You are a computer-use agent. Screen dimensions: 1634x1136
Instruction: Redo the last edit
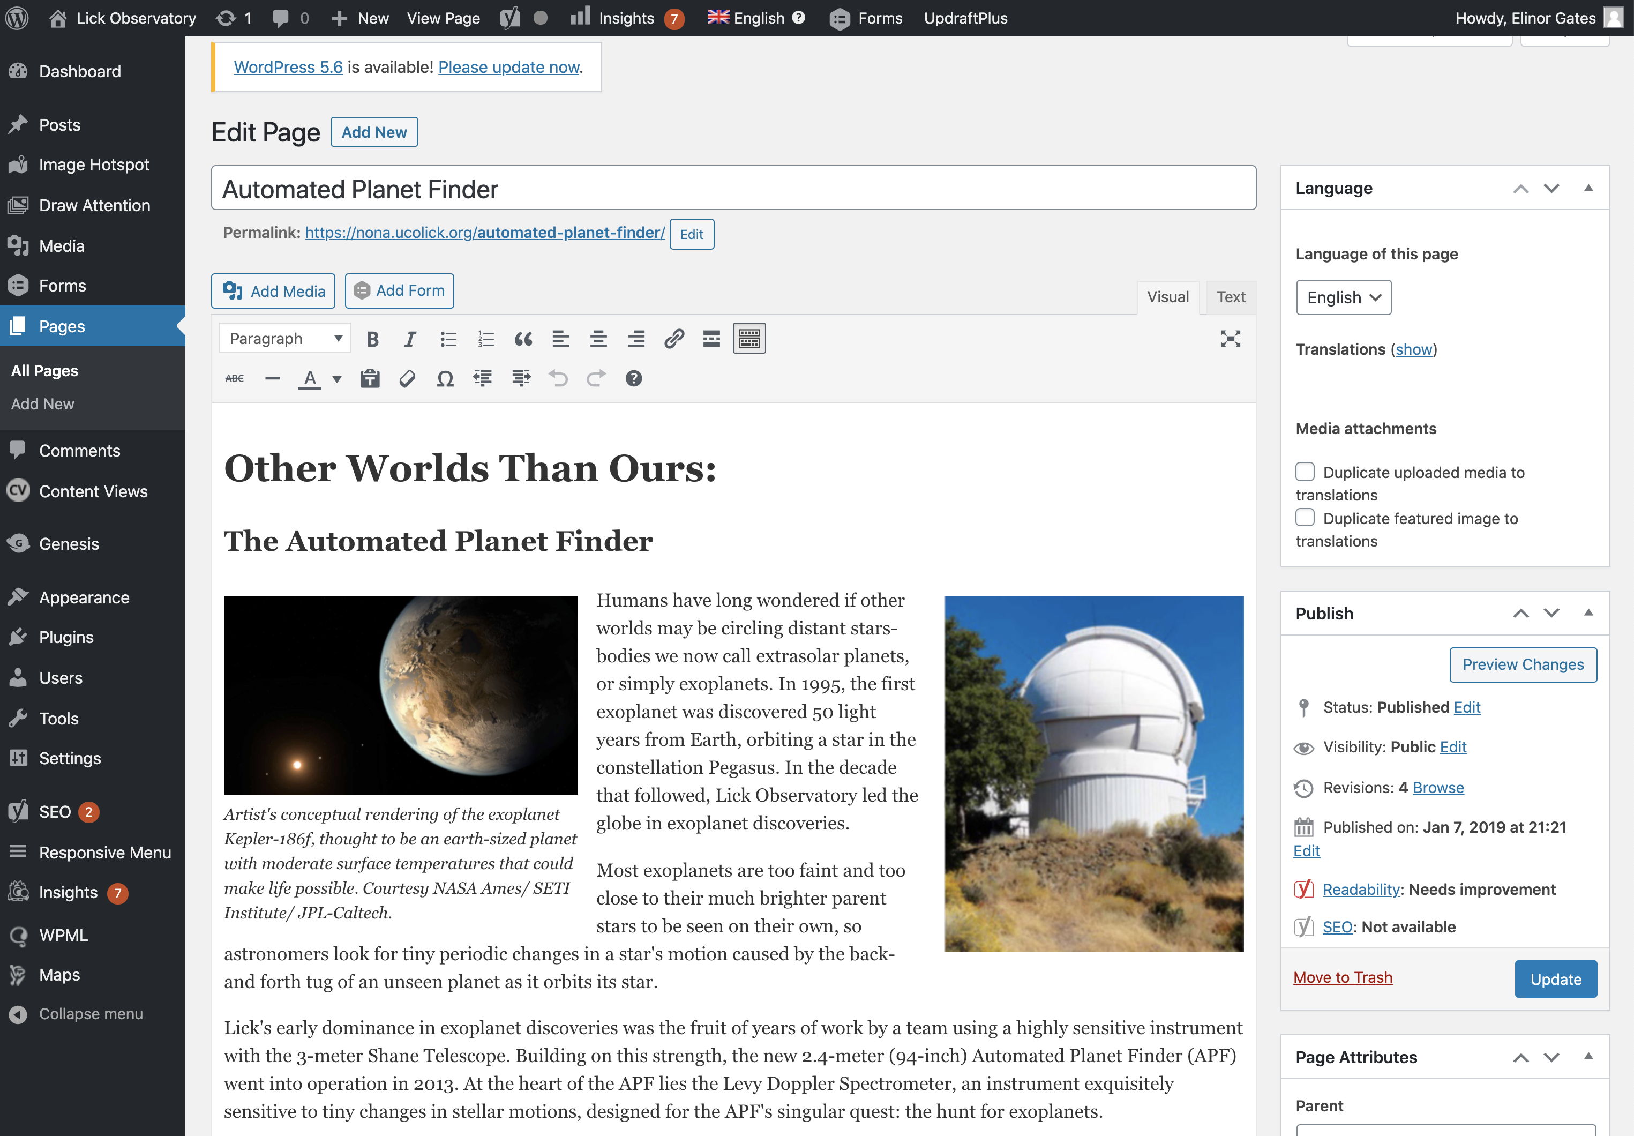pyautogui.click(x=596, y=379)
